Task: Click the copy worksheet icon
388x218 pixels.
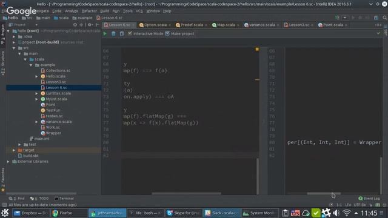Action: [122, 34]
